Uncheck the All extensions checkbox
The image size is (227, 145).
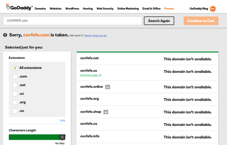[15, 68]
